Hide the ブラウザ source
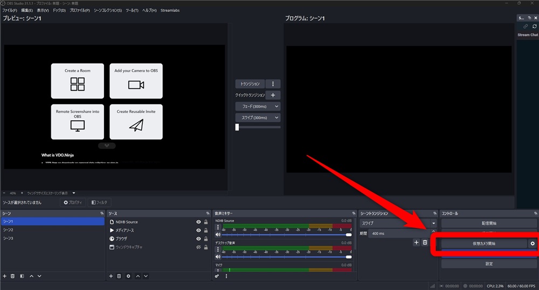 click(x=198, y=238)
